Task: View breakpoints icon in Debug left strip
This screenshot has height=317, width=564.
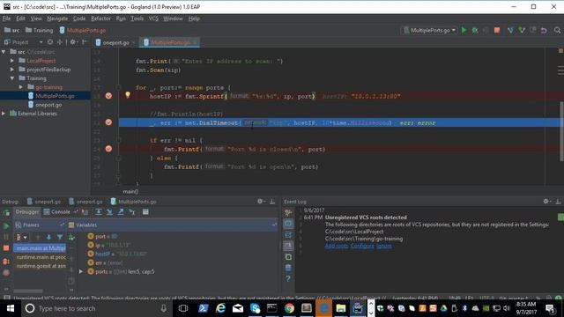Action: coord(6,262)
